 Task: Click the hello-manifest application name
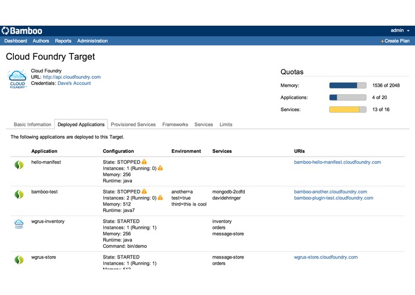[46, 162]
